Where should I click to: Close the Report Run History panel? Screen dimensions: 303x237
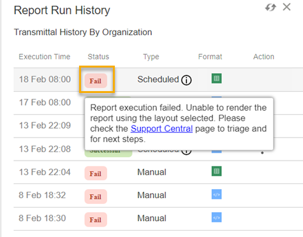pyautogui.click(x=286, y=7)
